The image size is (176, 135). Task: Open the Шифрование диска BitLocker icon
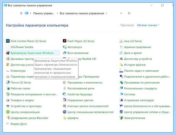point(8,118)
